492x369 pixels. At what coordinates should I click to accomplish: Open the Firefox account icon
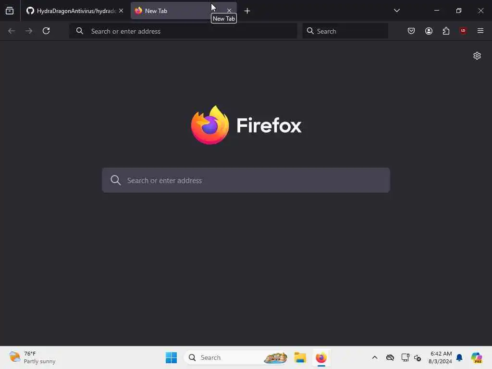coord(429,31)
